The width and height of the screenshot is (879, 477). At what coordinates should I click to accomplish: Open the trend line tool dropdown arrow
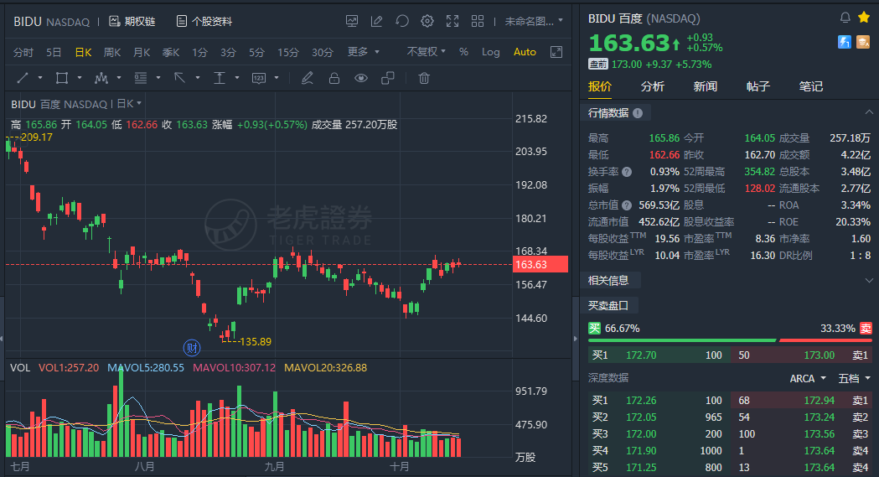pos(39,78)
